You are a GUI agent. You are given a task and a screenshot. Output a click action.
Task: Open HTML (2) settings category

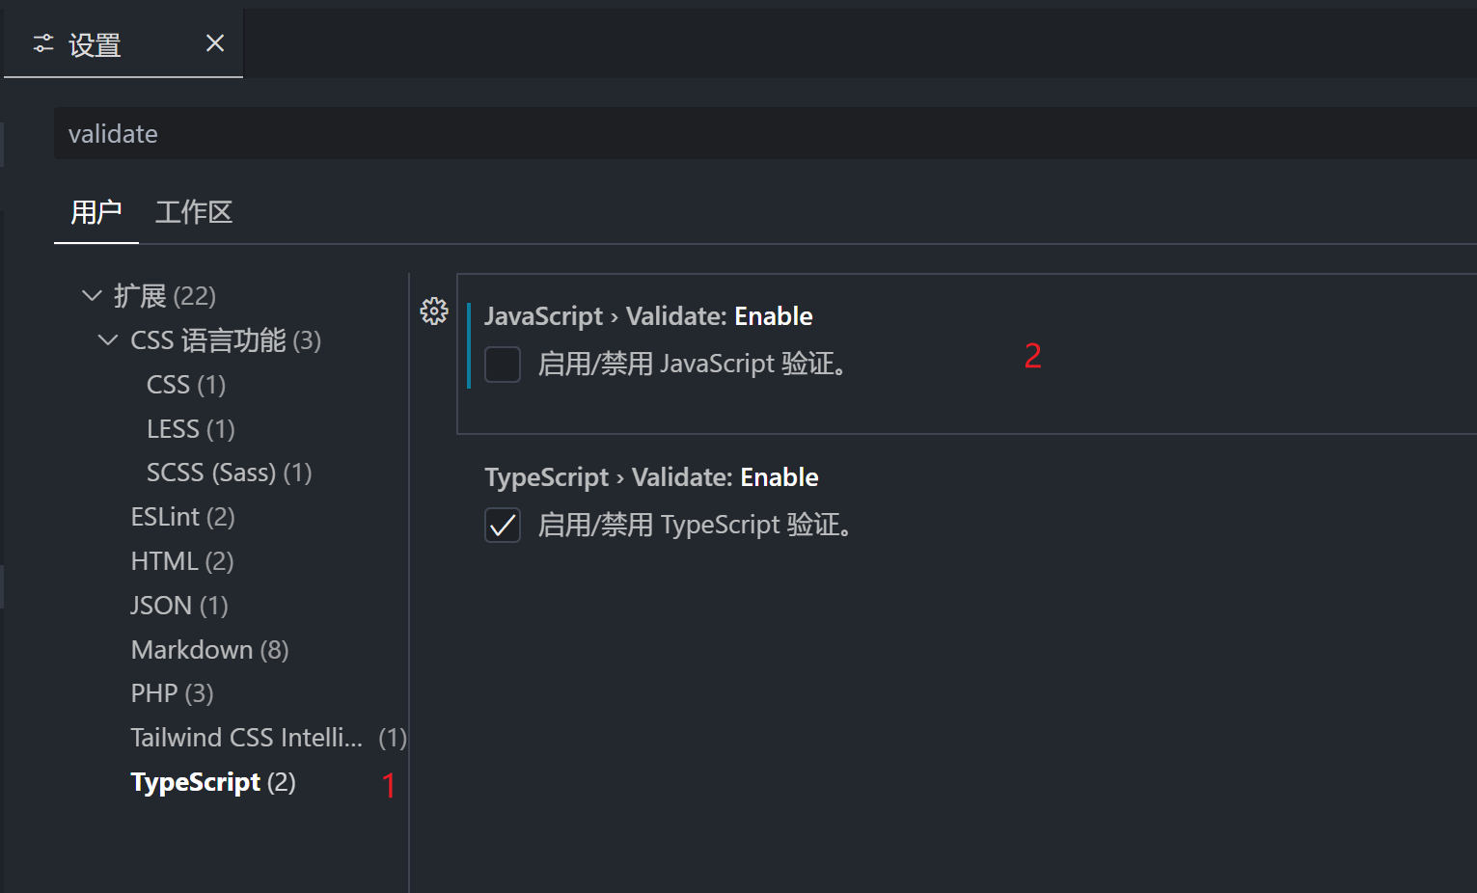click(182, 561)
